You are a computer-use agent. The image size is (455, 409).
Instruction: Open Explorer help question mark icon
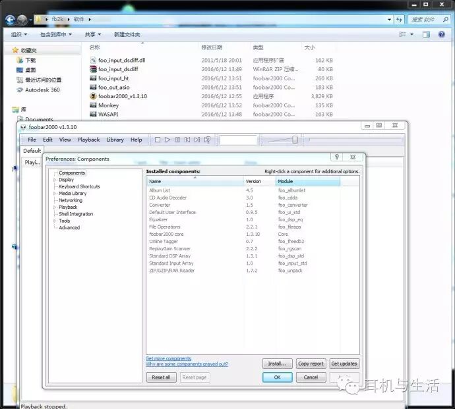pos(442,34)
